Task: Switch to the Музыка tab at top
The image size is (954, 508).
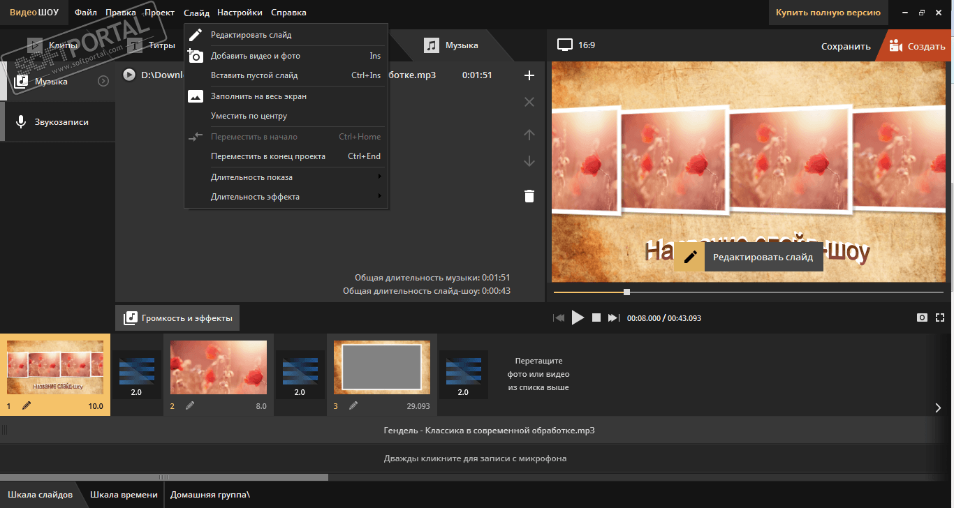Action: pos(453,45)
